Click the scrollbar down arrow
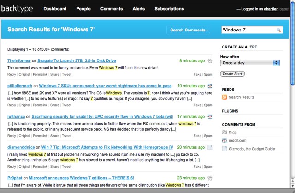This screenshot has width=295, height=193. click(x=293, y=186)
